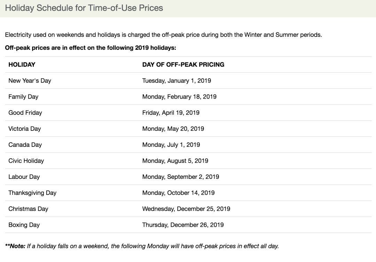Click the Boxing Day holiday entry
Screen dimensions: 376x262
tap(24, 225)
